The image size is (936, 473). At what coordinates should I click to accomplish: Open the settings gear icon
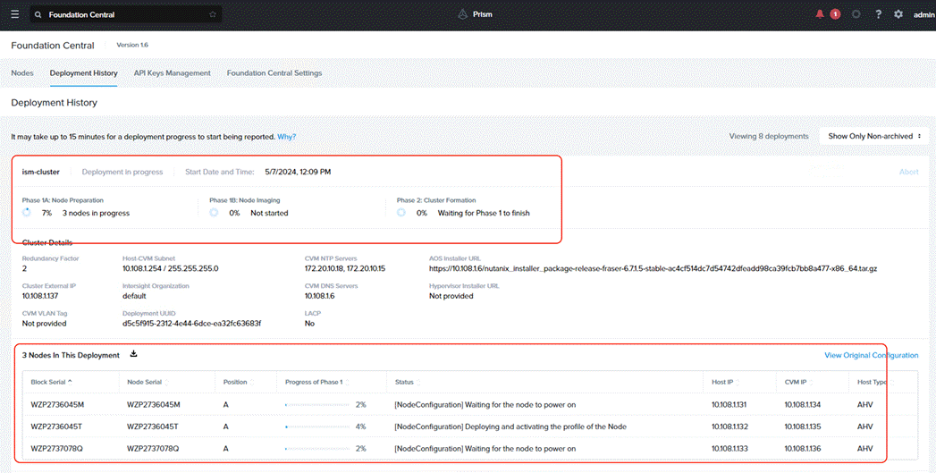click(898, 14)
